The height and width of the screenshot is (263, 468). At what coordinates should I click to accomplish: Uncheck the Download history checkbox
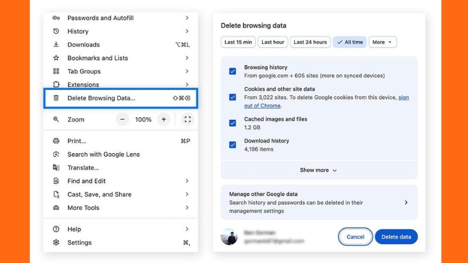pyautogui.click(x=232, y=144)
